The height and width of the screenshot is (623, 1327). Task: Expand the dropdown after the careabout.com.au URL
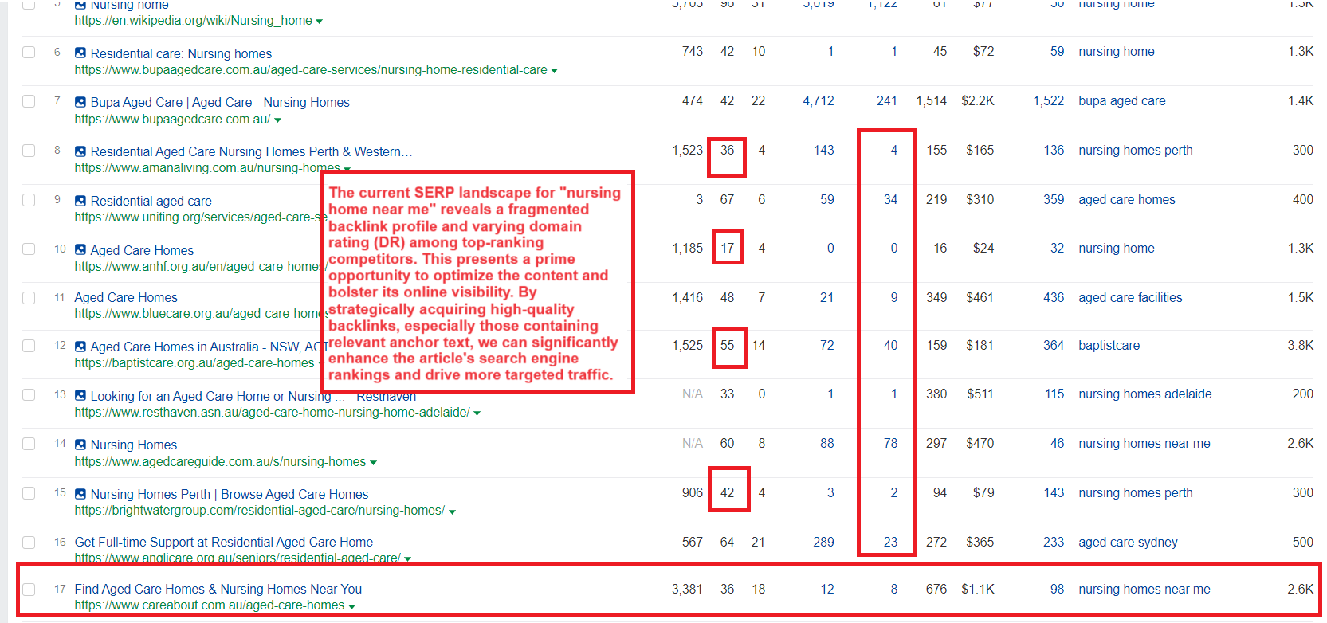(x=351, y=606)
